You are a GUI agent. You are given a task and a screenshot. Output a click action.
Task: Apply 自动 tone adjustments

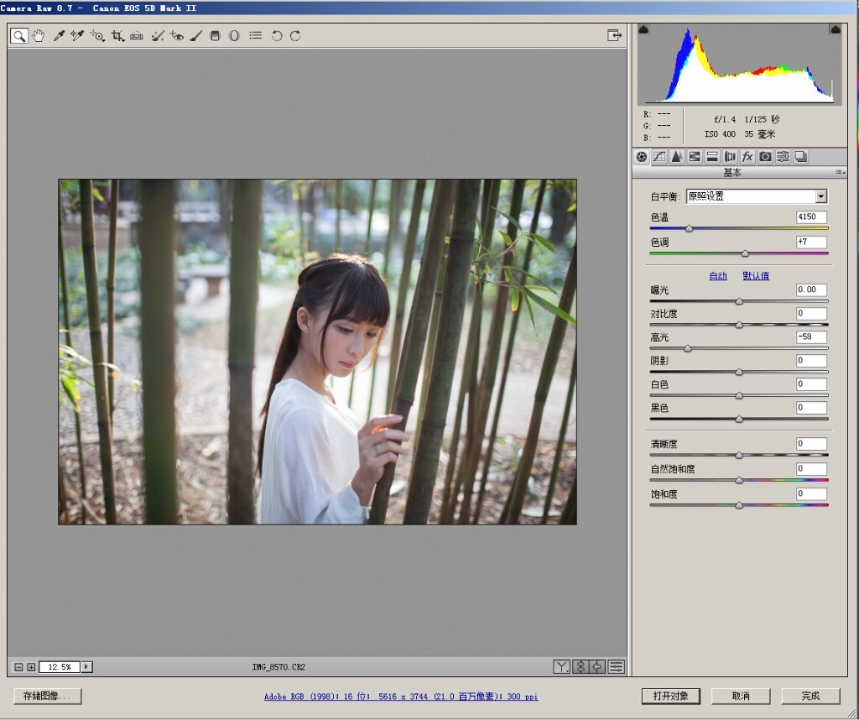tap(718, 276)
